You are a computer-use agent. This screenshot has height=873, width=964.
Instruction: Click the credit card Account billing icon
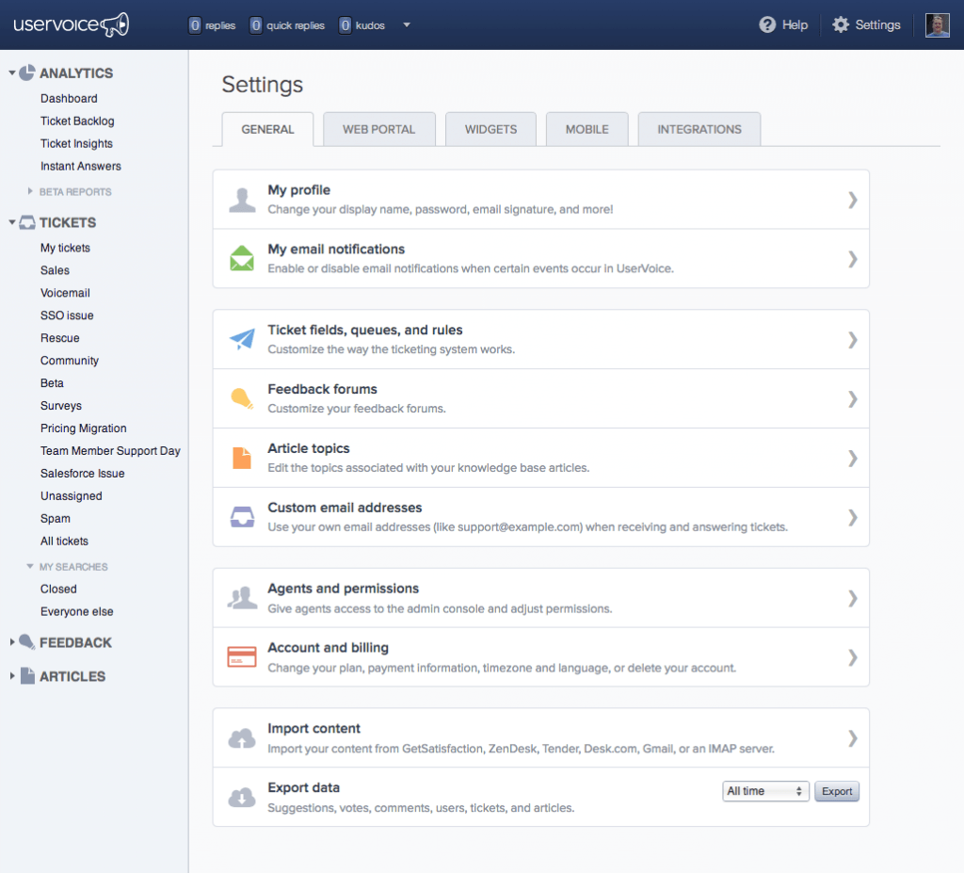point(242,656)
